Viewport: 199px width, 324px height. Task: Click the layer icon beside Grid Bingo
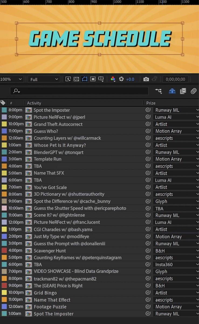pyautogui.click(x=29, y=293)
